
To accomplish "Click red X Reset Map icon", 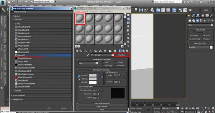I will pos(90,51).
